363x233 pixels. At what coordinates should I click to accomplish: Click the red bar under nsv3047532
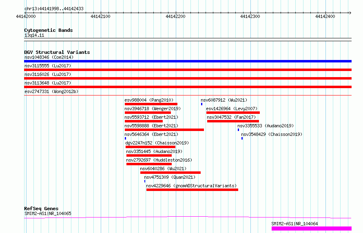(233, 121)
